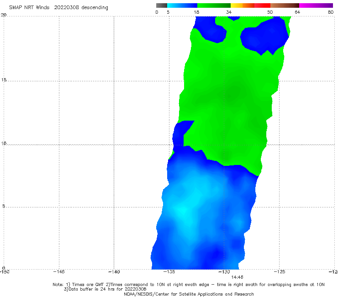The width and height of the screenshot is (338, 297).
Task: Click the color bar label 18
Action: coord(196,12)
